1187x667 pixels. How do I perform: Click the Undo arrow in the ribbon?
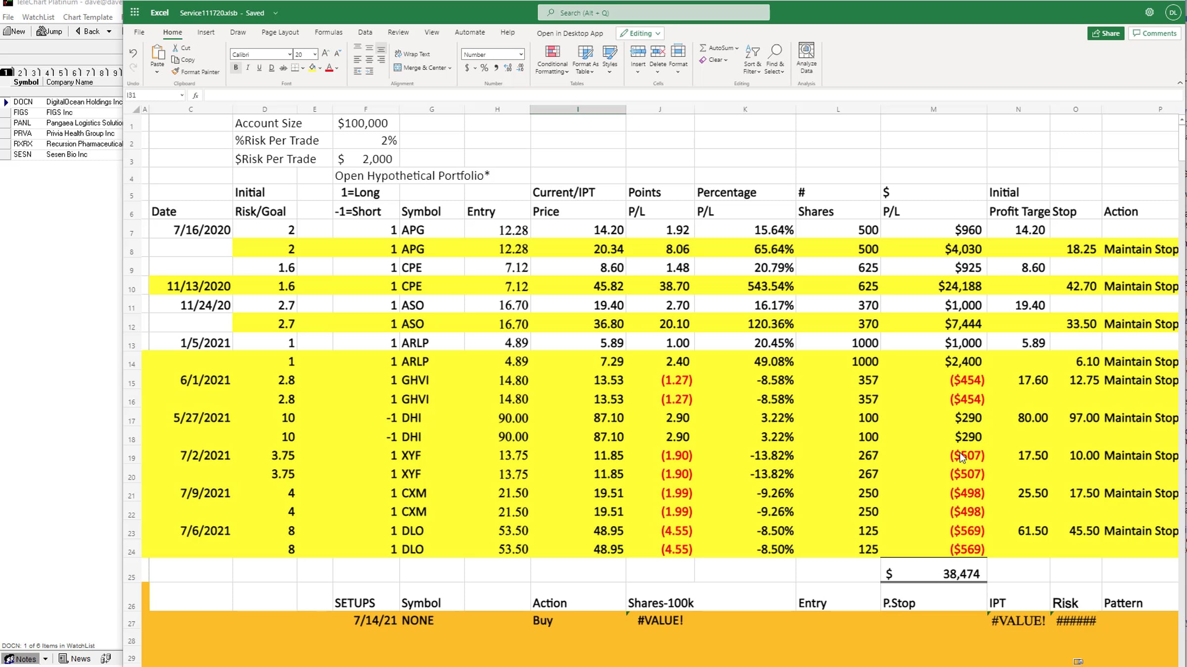(133, 53)
